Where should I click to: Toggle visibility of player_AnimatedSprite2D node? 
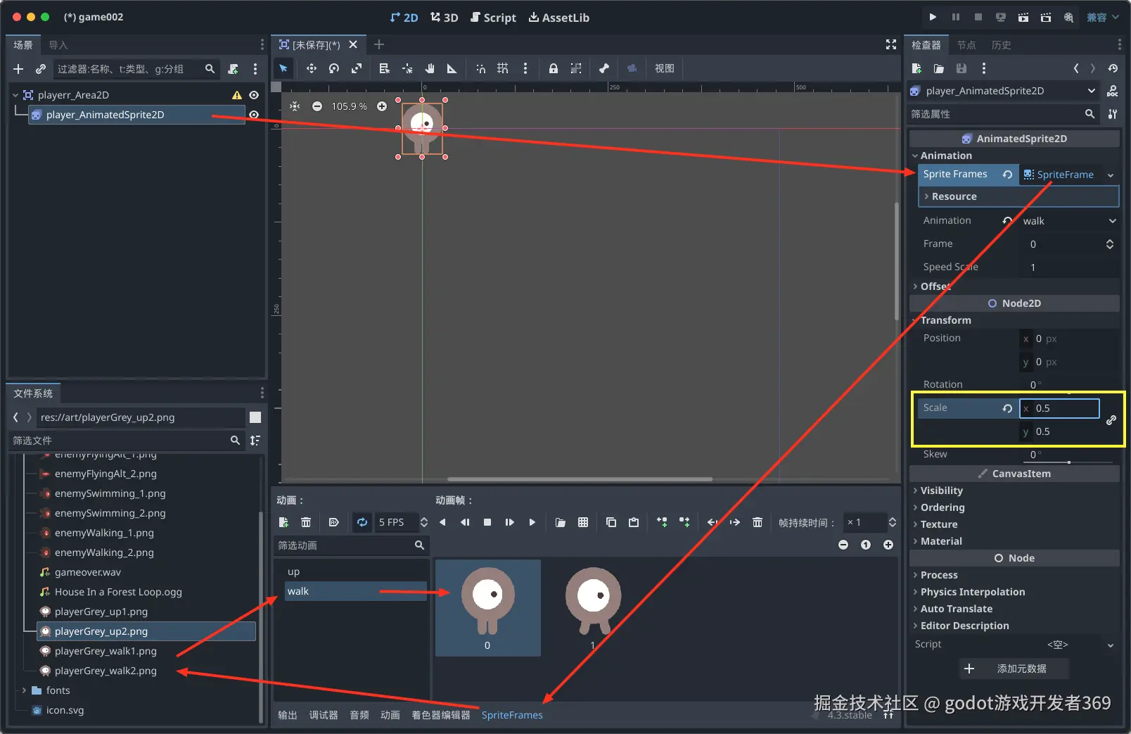(254, 115)
